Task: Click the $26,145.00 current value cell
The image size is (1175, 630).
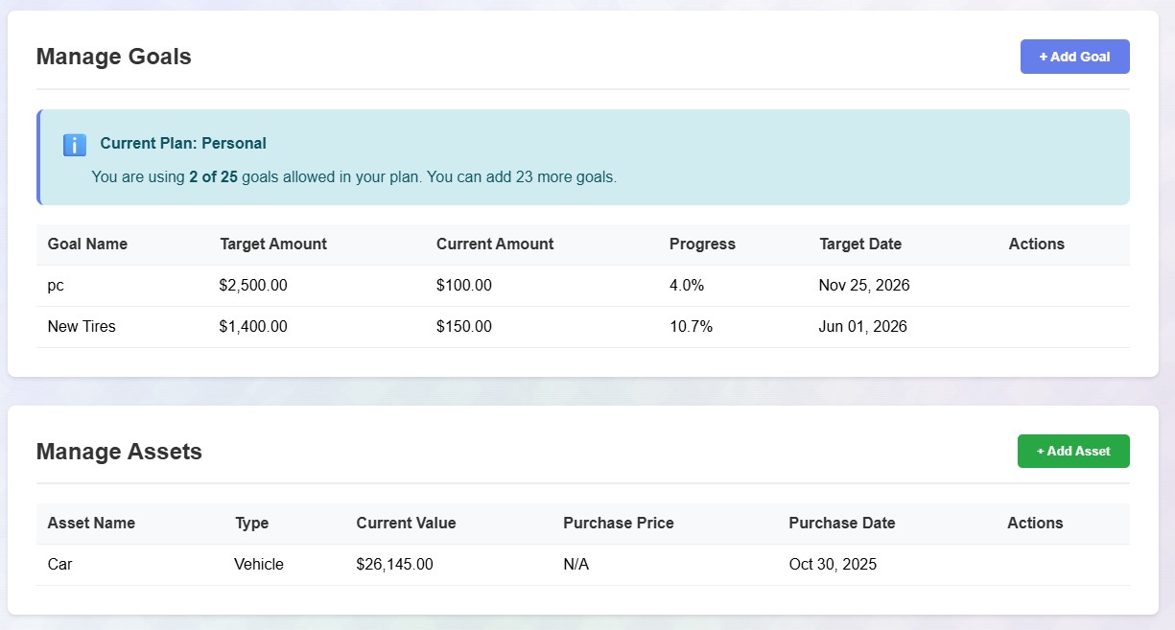Action: click(x=394, y=564)
